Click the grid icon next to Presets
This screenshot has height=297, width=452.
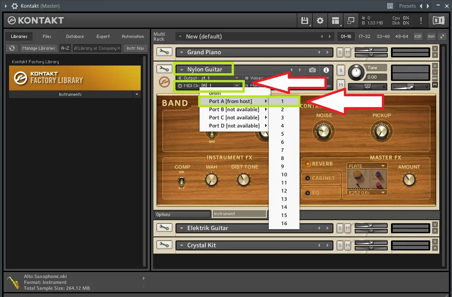click(390, 6)
